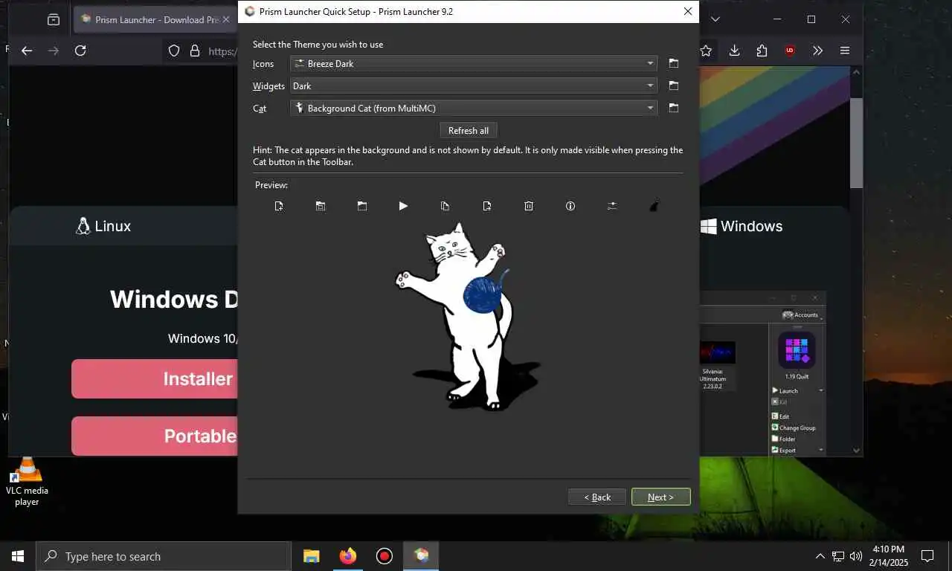This screenshot has height=571, width=952.
Task: Open the Windows Start menu
Action: [18, 556]
